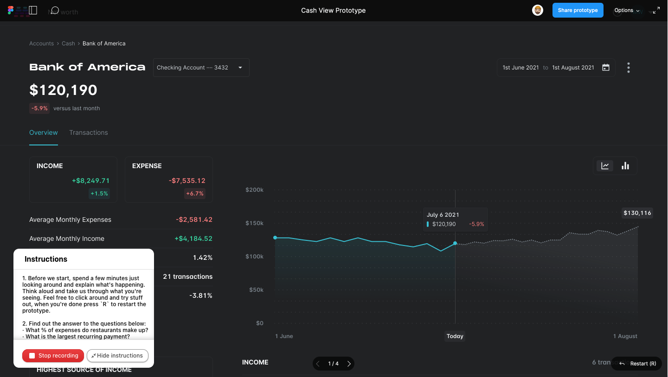This screenshot has width=668, height=377.
Task: Click the 1st August 2021 end date
Action: [573, 68]
